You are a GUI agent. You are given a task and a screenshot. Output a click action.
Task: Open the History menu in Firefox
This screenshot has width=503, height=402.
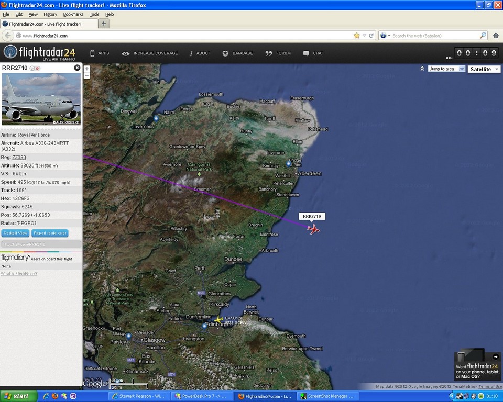click(50, 14)
